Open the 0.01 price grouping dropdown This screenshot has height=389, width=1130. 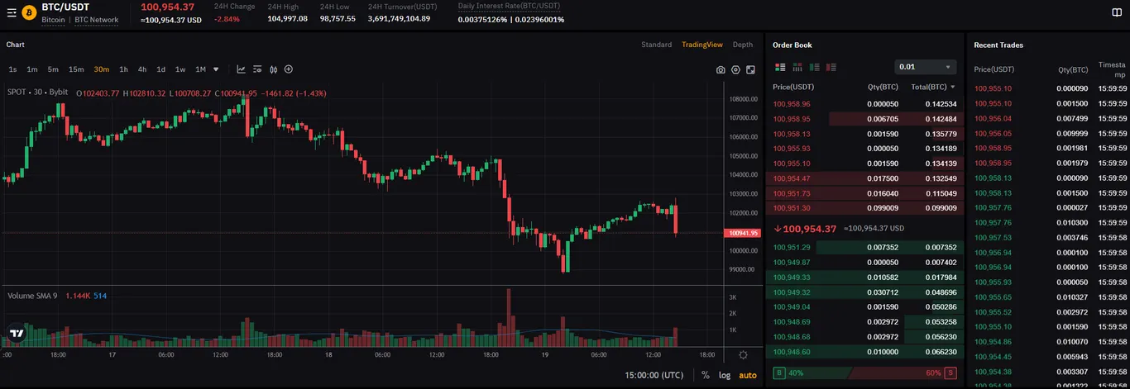point(926,67)
